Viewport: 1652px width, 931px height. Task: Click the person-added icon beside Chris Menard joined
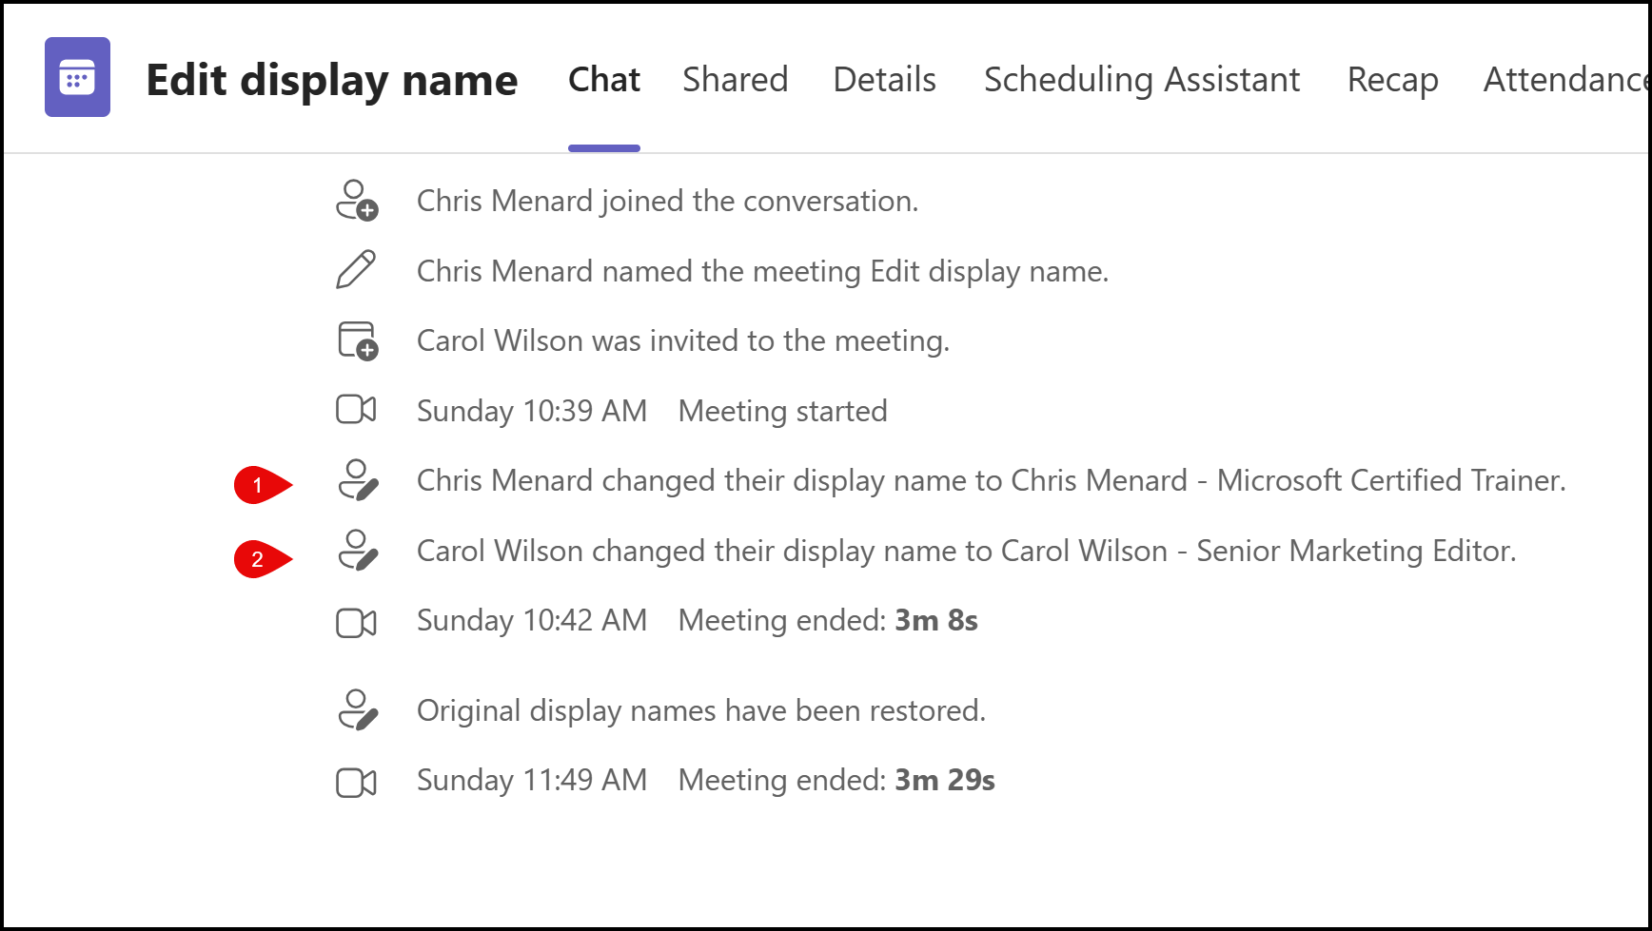[357, 201]
